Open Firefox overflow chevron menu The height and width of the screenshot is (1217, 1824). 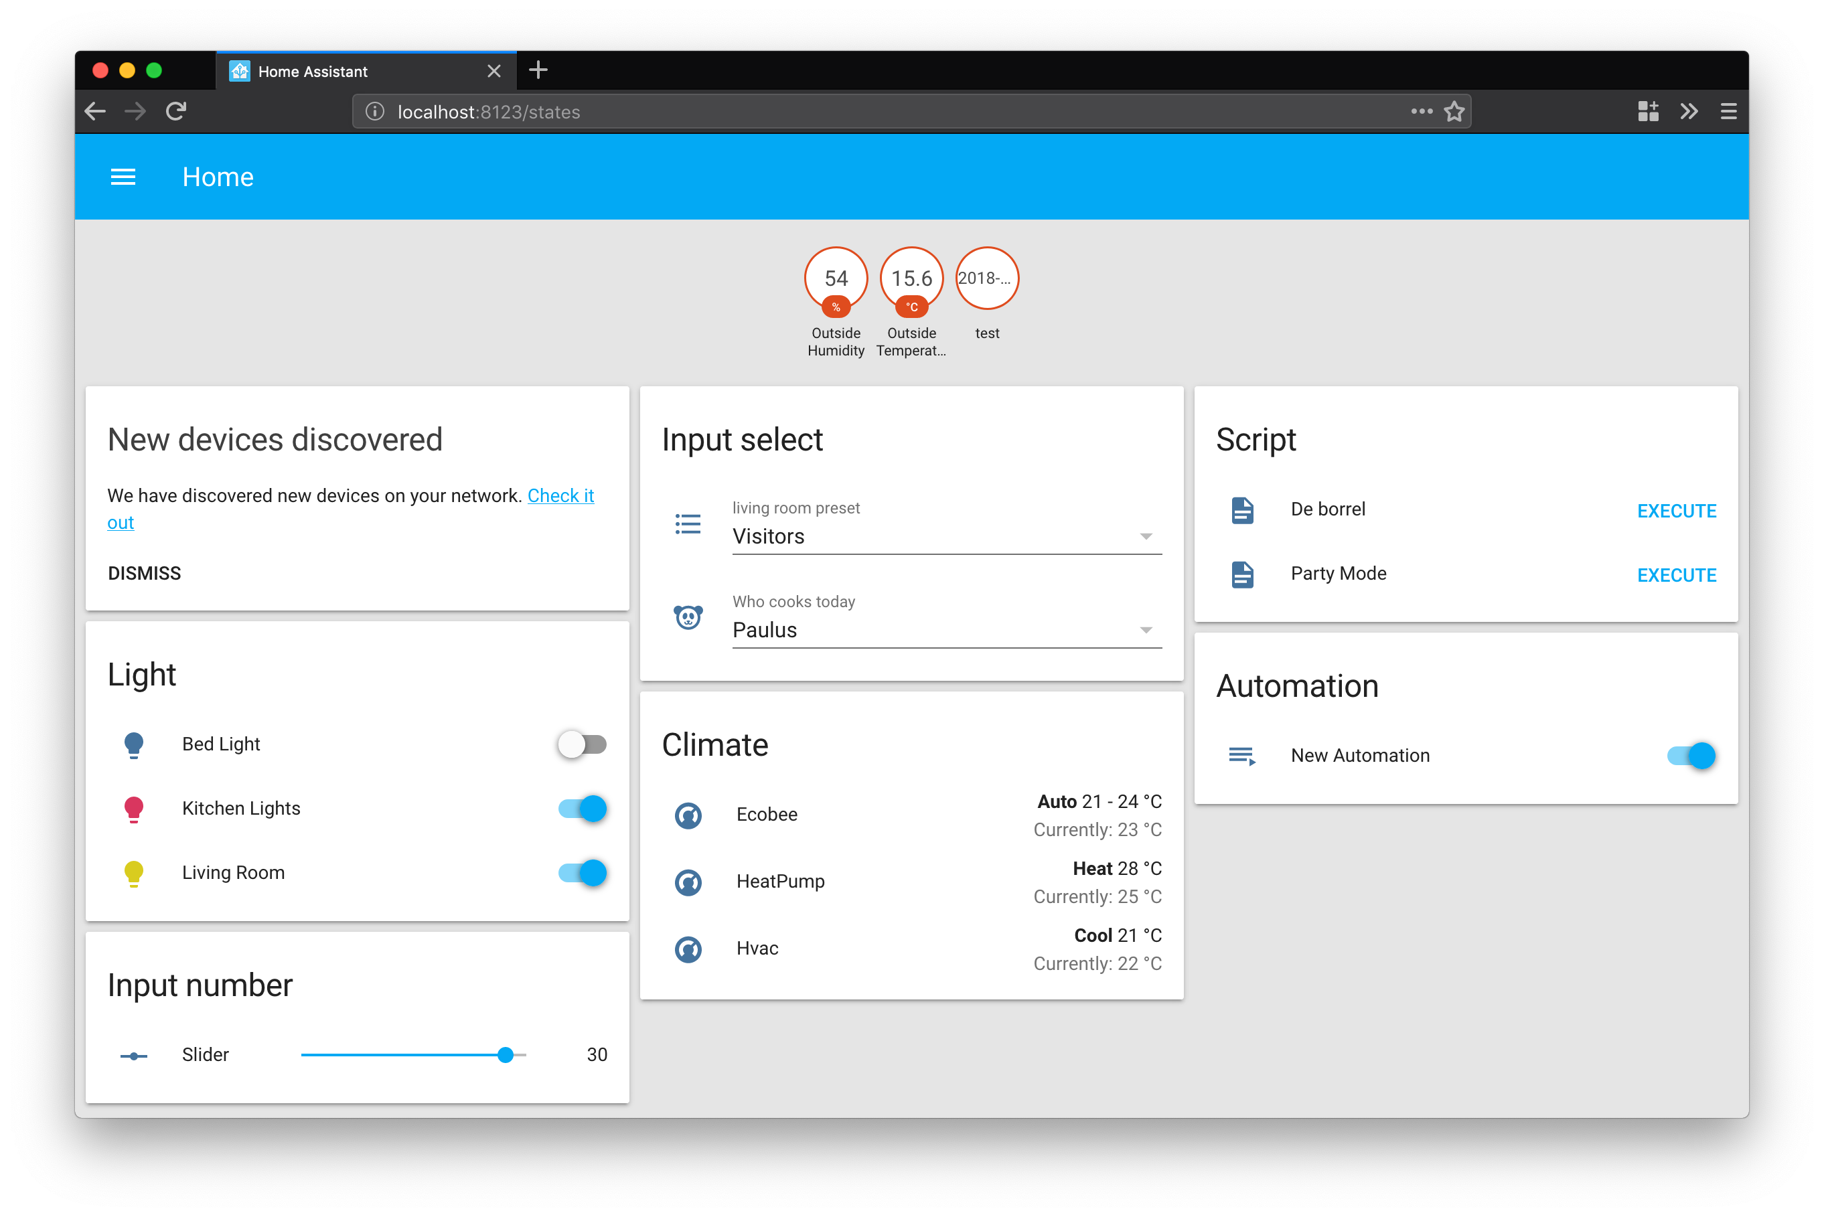1688,112
